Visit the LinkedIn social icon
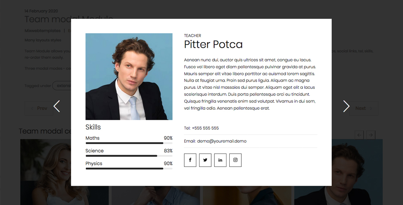403x205 pixels. [220, 160]
